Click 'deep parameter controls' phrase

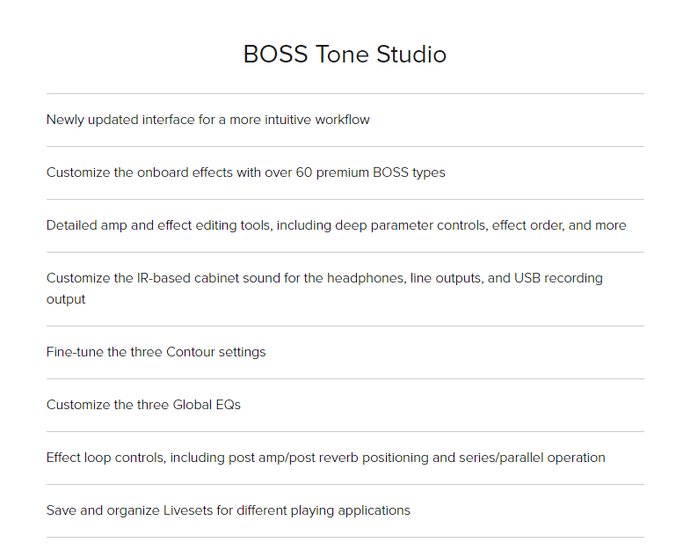[x=411, y=225]
